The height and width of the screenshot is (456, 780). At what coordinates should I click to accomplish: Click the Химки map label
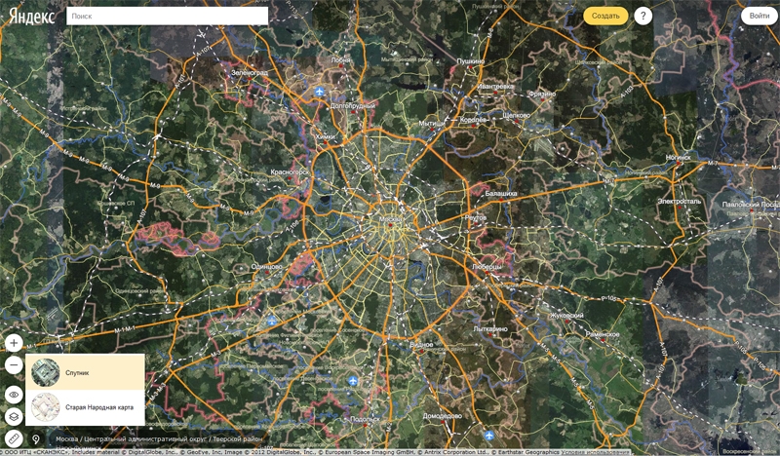tap(326, 136)
